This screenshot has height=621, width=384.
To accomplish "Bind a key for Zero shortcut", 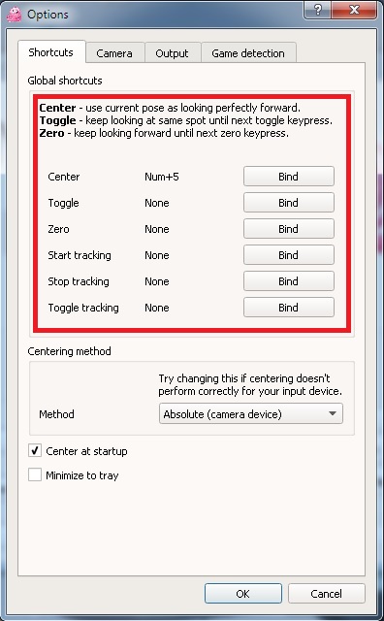I will pyautogui.click(x=289, y=229).
